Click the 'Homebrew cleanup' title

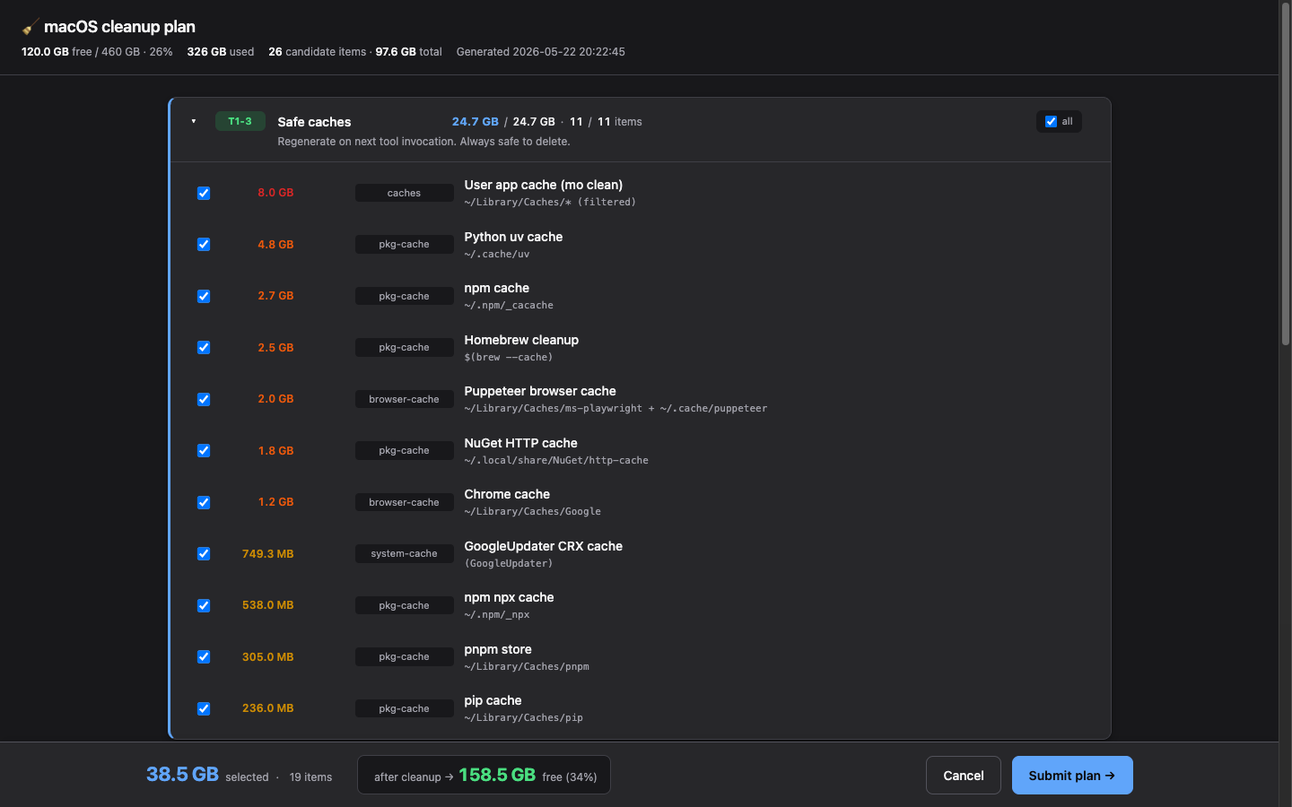521,340
